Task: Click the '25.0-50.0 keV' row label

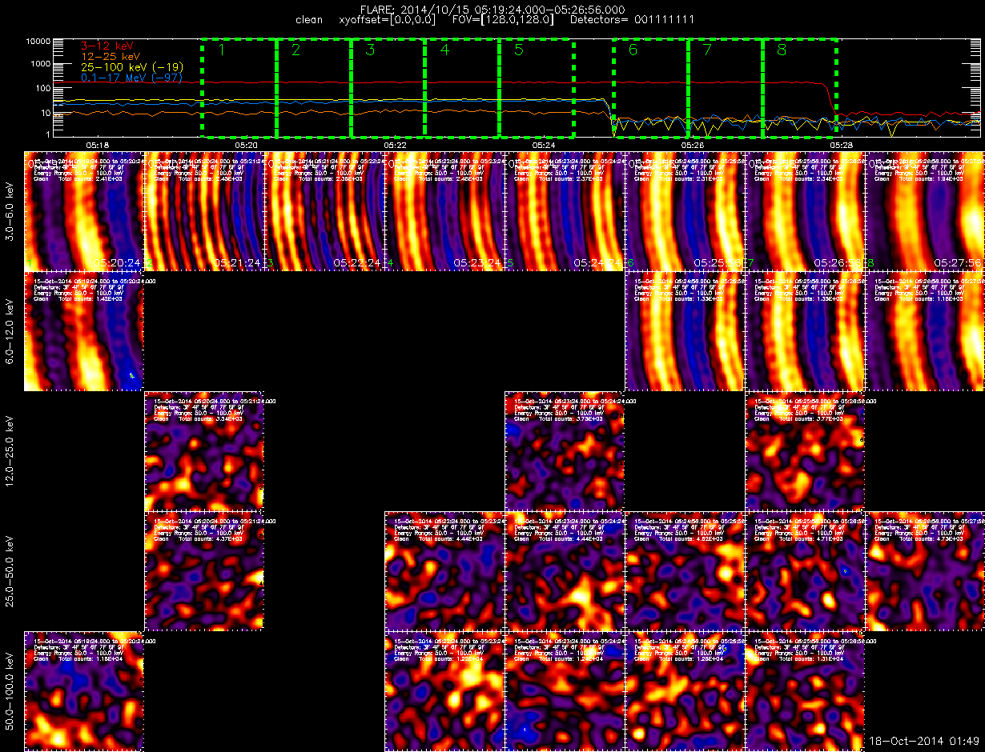Action: (10, 572)
